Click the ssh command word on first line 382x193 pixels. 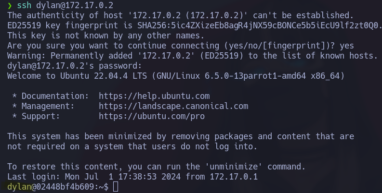tap(24, 5)
